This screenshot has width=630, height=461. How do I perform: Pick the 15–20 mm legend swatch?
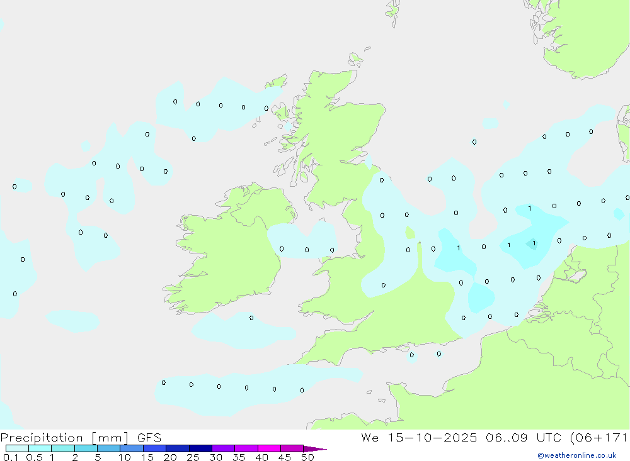coord(155,448)
